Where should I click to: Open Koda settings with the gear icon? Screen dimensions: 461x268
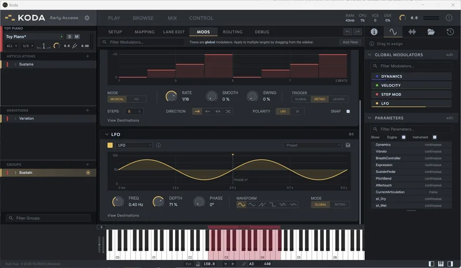pos(87,18)
